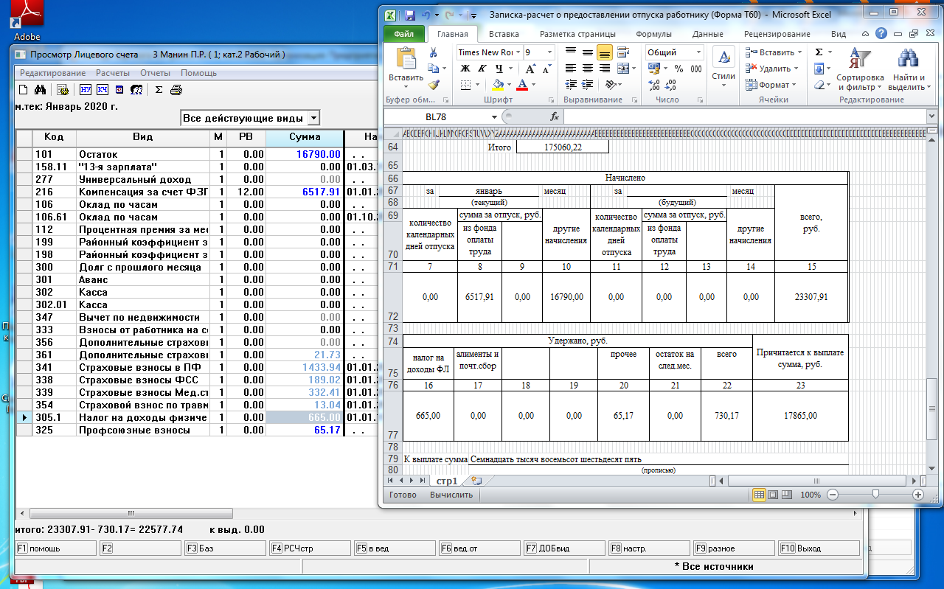Click the printer icon in Лицевой счет toolbar
Image resolution: width=944 pixels, height=589 pixels.
pos(176,90)
